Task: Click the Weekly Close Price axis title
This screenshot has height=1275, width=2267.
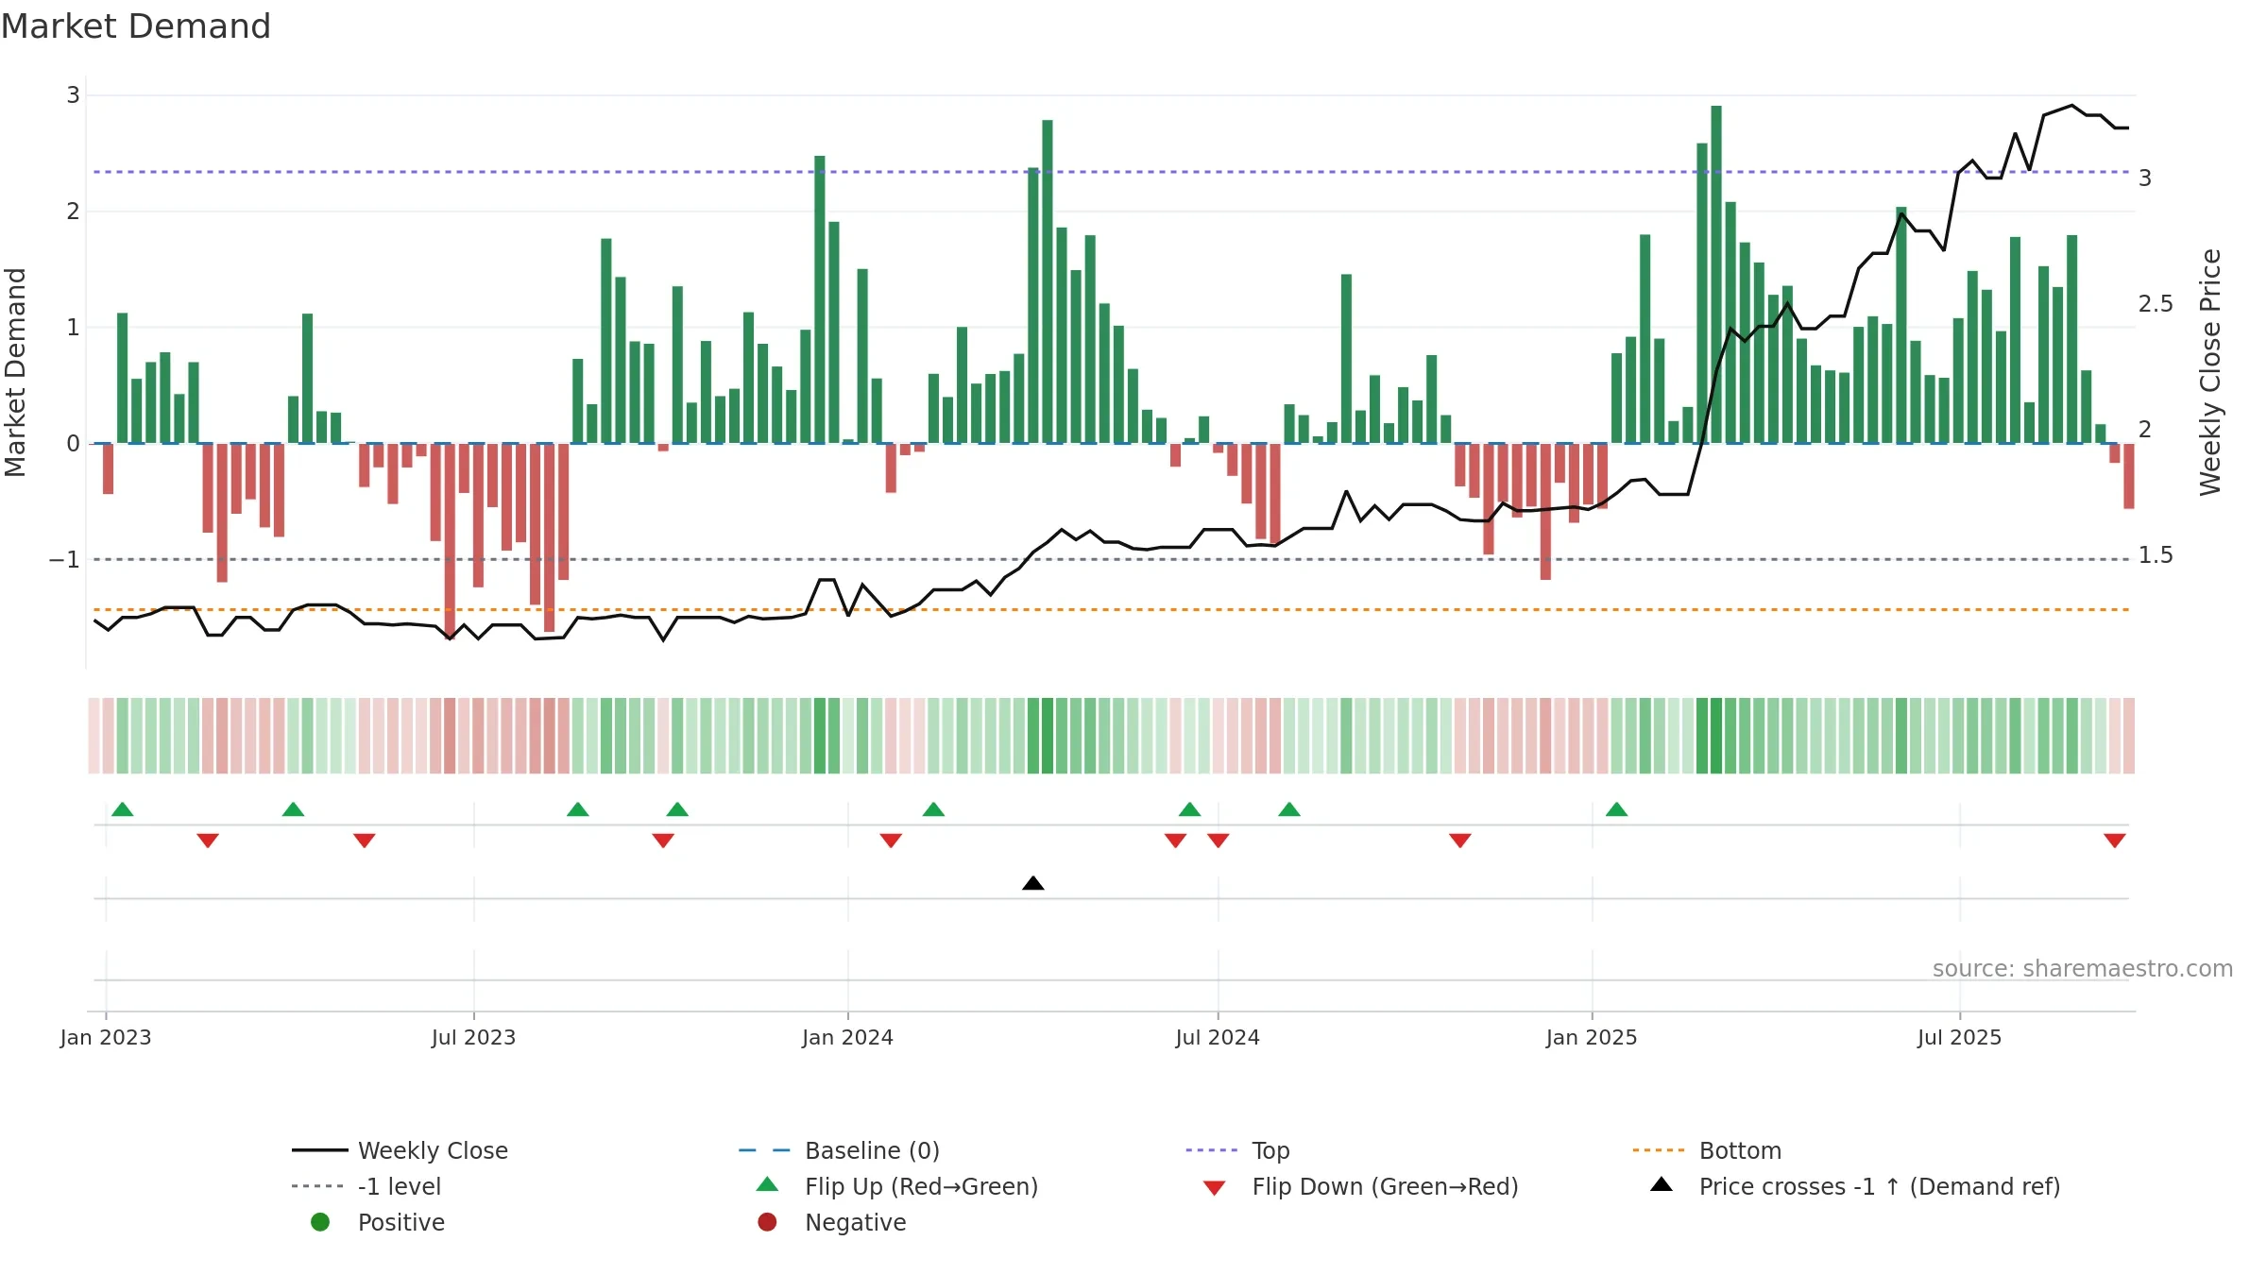Action: click(2210, 372)
